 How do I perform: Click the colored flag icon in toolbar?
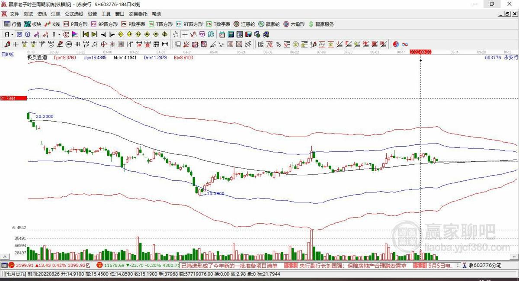coord(74,34)
